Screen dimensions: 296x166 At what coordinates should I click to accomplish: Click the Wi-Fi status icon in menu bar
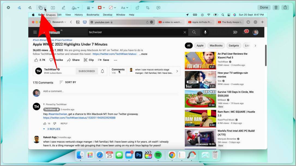click(x=209, y=15)
